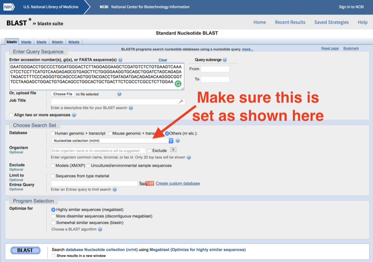Image resolution: width=373 pixels, height=262 pixels.
Task: Switch to the blastp tab
Action: pos(26,42)
